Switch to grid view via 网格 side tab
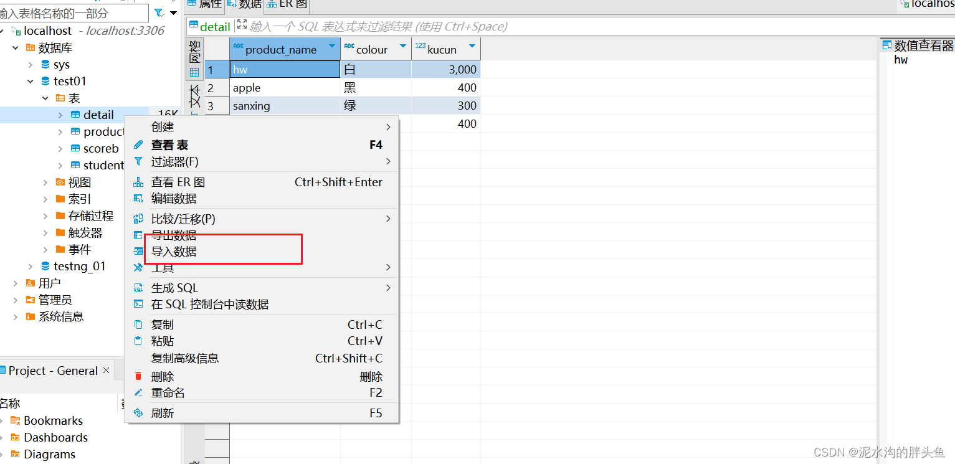 tap(195, 59)
